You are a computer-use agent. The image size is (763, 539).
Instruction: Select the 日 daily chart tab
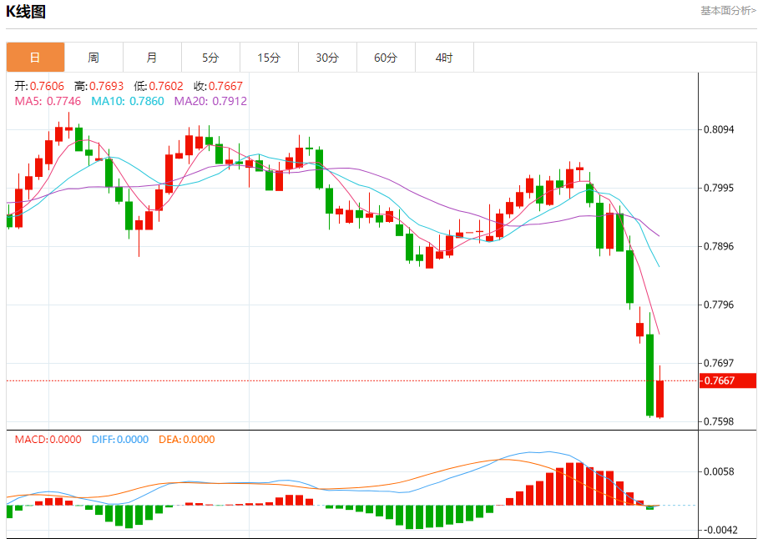(x=35, y=58)
